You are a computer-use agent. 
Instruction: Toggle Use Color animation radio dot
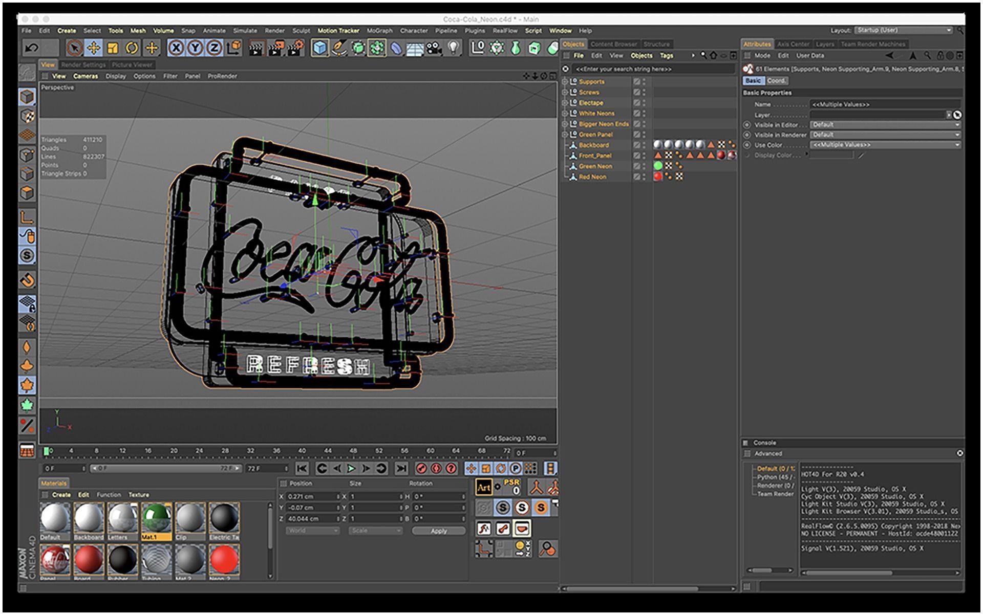(x=747, y=145)
